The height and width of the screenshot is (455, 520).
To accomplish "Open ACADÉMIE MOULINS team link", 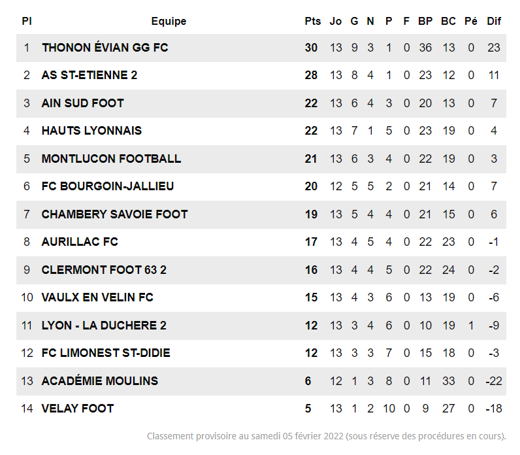I will [x=99, y=381].
